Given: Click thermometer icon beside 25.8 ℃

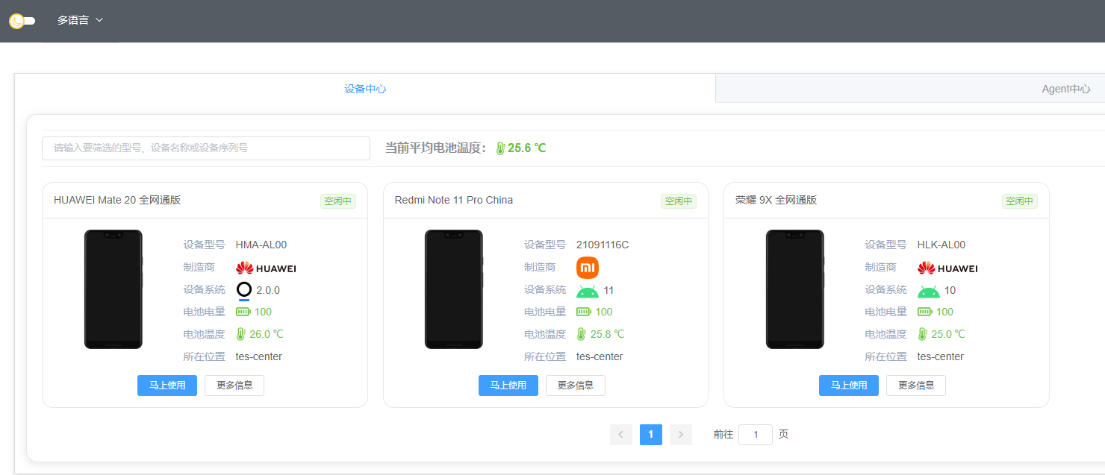Looking at the screenshot, I should coord(582,334).
